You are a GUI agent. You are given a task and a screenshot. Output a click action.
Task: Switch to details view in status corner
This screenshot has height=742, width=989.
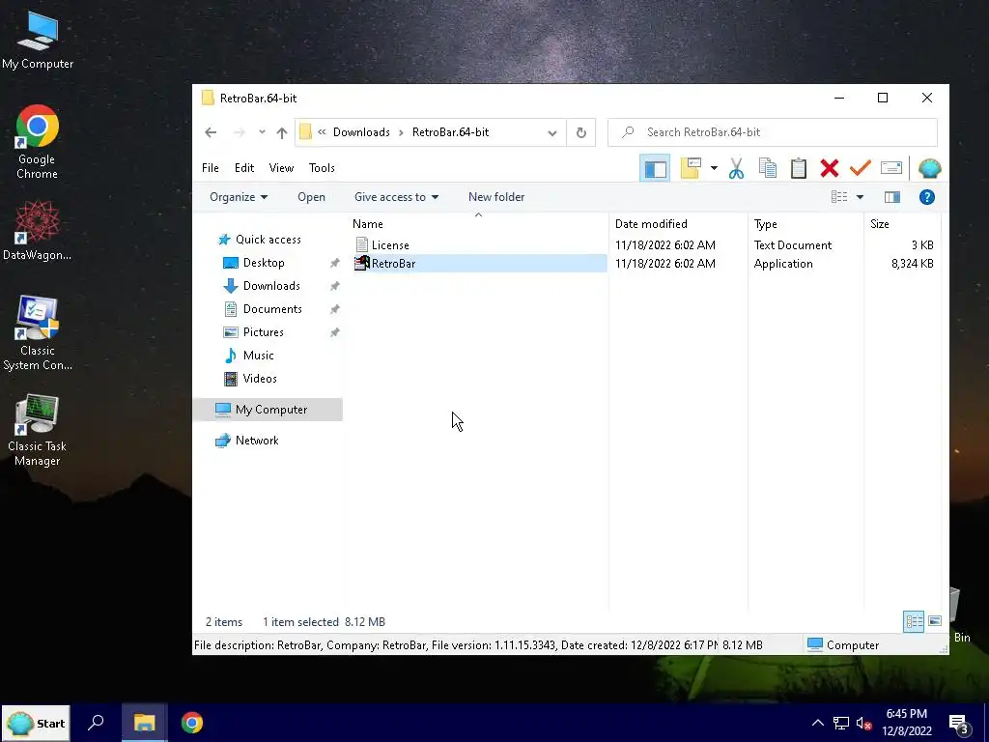pos(914,621)
